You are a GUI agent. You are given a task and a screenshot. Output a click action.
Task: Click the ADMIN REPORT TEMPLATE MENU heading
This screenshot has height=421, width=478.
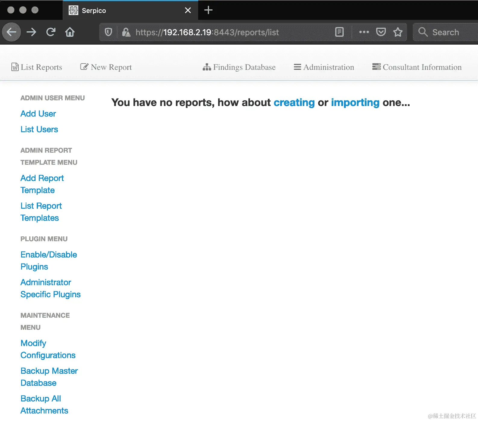click(49, 156)
